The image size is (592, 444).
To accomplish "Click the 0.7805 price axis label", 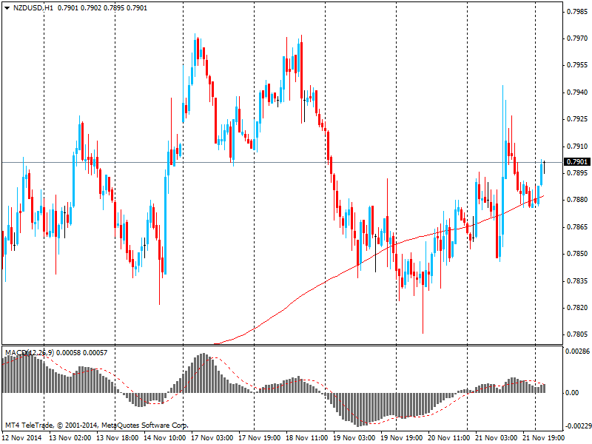I will [x=576, y=334].
